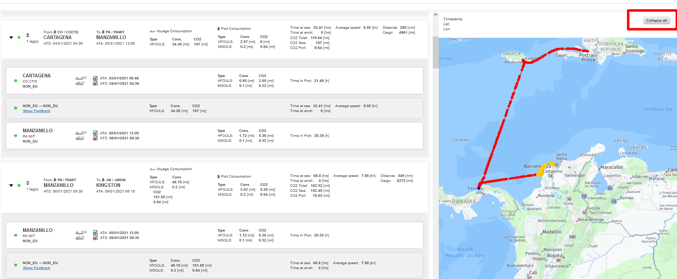Click the voyage list scrollbar thumb
The width and height of the screenshot is (677, 279).
pyautogui.click(x=436, y=52)
